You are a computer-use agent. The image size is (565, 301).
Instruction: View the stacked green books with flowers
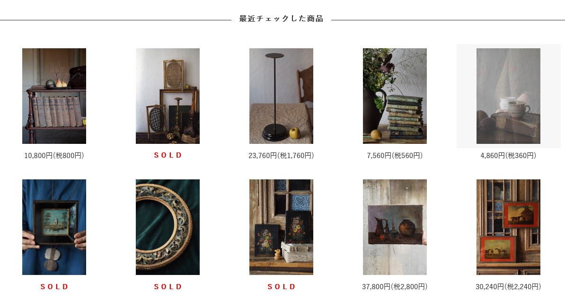click(395, 96)
